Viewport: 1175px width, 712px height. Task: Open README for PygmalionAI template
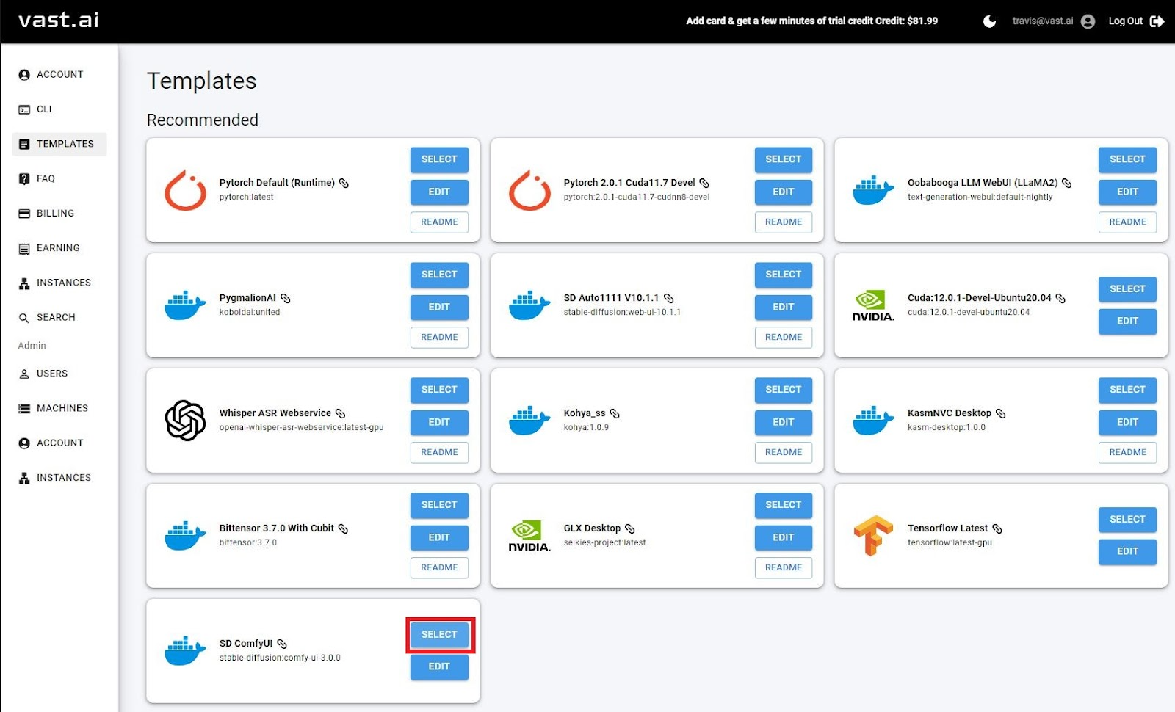439,338
